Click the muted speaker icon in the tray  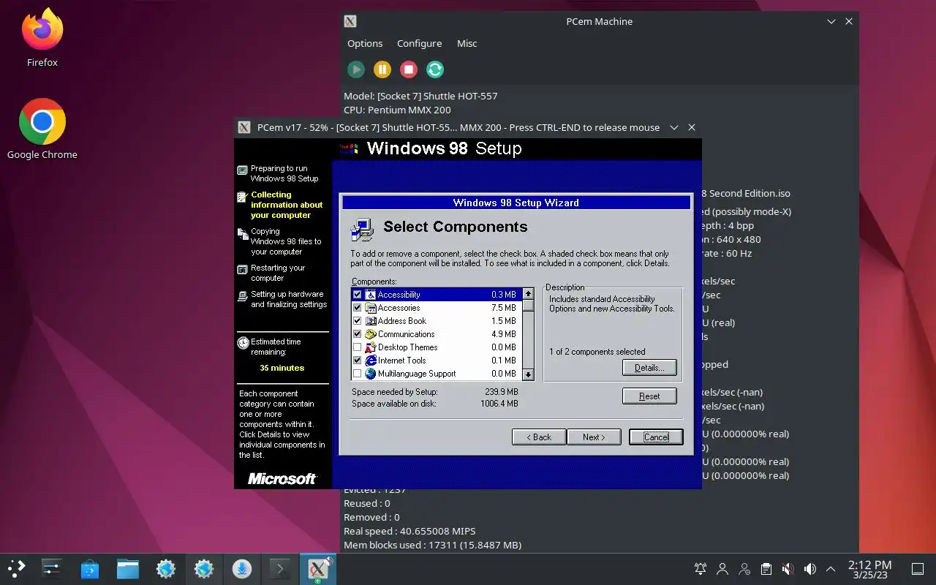click(x=788, y=568)
